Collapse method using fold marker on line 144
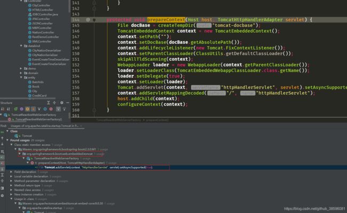This screenshot has height=213, width=347. 94,20
